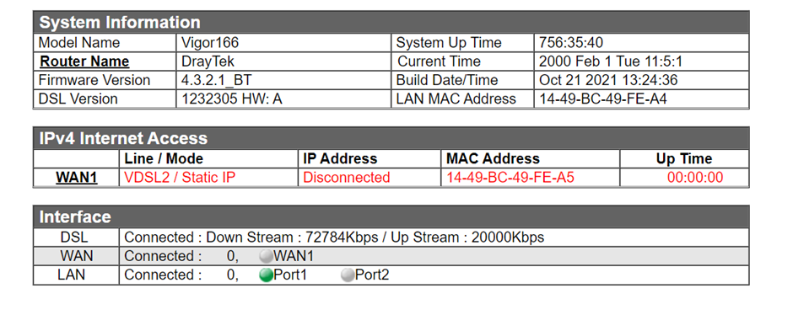Image resolution: width=793 pixels, height=315 pixels.
Task: Open the WAN1 link in IPv4 Internet Access
Action: (x=77, y=178)
